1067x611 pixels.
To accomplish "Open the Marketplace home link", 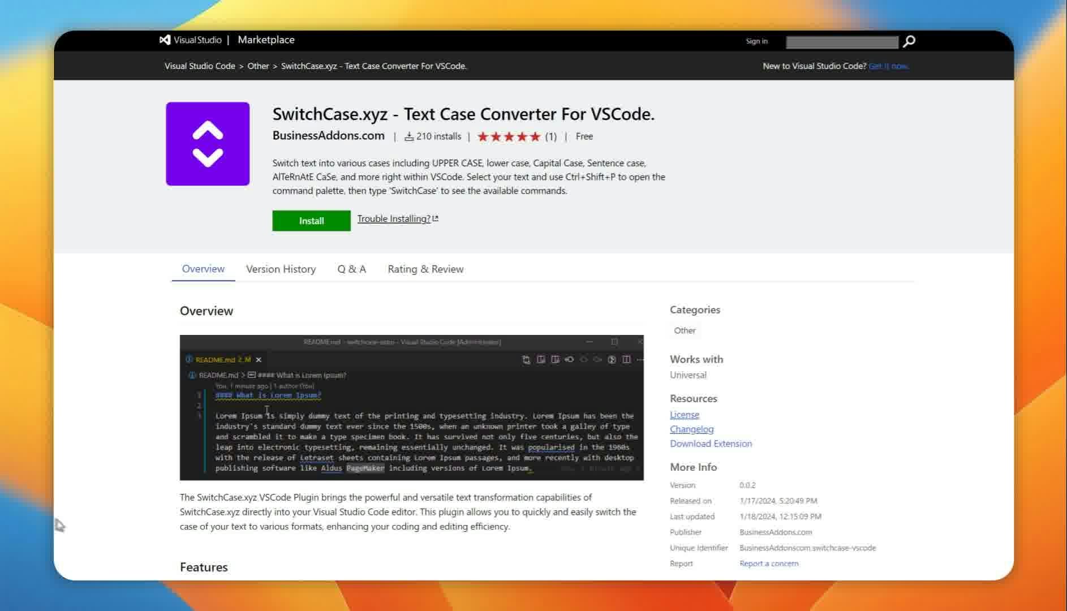I will [266, 40].
